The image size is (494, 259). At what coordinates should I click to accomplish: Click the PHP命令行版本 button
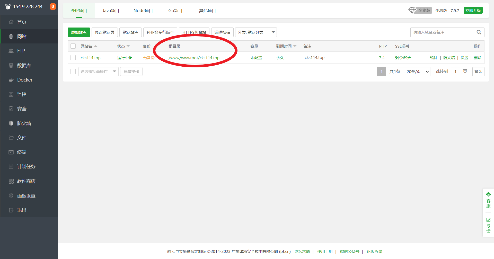pyautogui.click(x=160, y=32)
